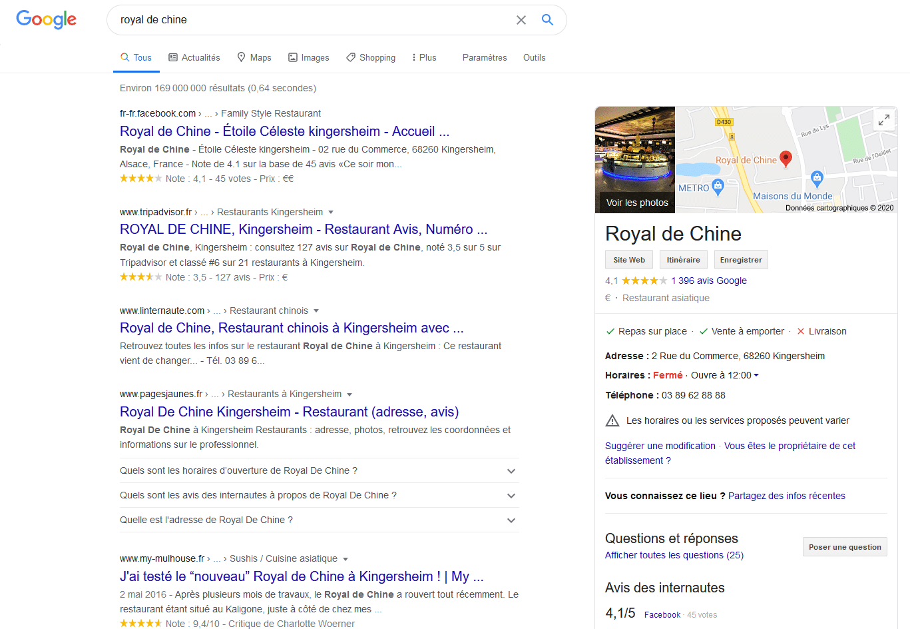Expand opening hours dropdown next to Ouvre à 12:00
Screen dimensions: 910x629
click(756, 375)
